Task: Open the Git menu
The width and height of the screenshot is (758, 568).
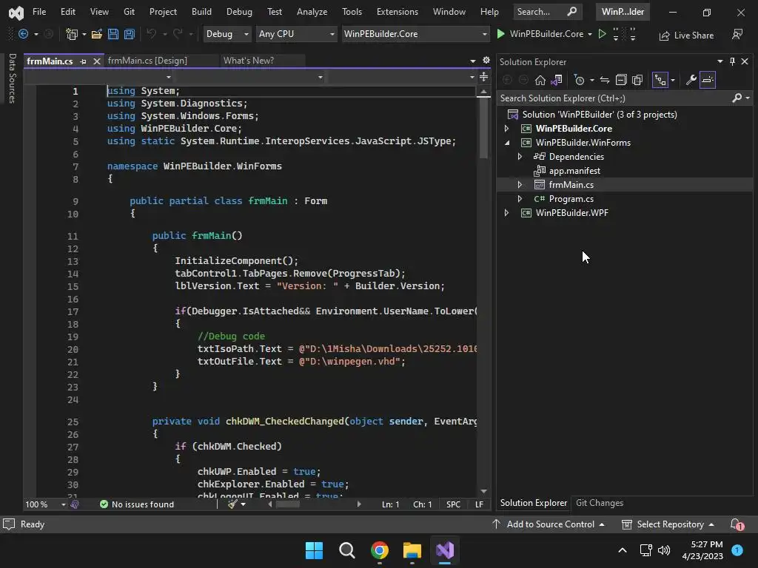Action: (x=129, y=12)
